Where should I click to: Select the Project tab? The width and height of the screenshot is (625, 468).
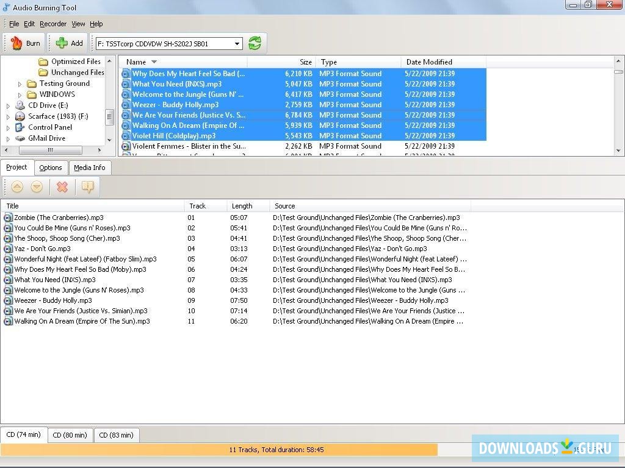point(16,167)
